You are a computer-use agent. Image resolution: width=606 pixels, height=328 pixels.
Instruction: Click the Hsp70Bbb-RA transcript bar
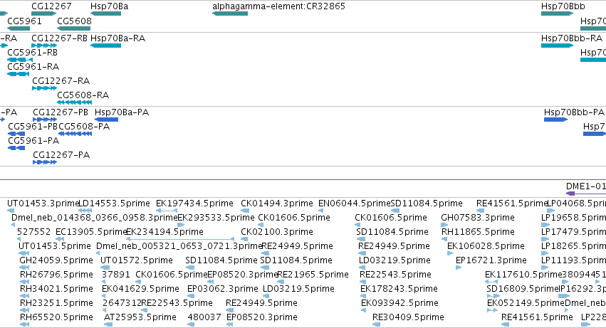558,46
